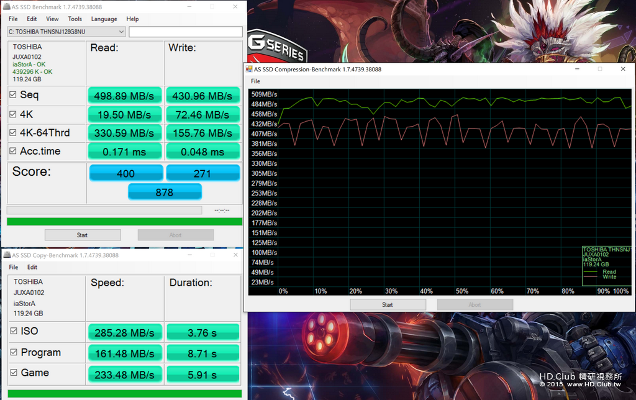This screenshot has width=636, height=400.
Task: Click the AS SSD Copy-Benchmark title bar icon
Action: 7,255
